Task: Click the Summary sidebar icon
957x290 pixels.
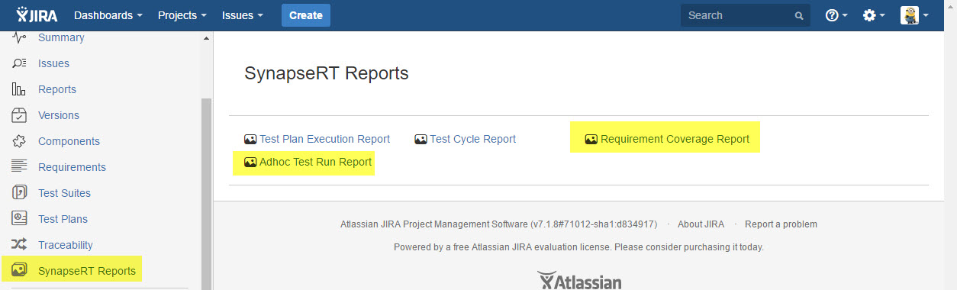Action: pyautogui.click(x=20, y=37)
